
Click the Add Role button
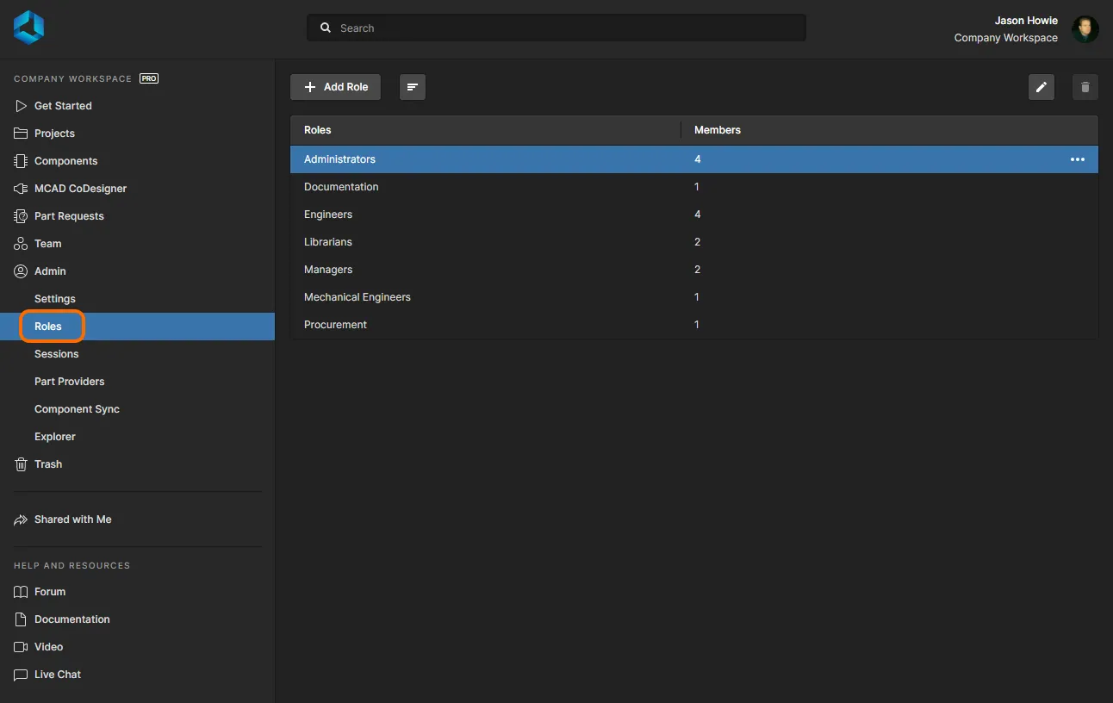335,87
